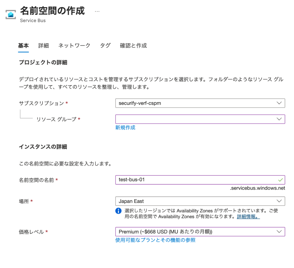The height and width of the screenshot is (268, 294).
Task: Open the ネットワーク tab
Action: point(74,45)
